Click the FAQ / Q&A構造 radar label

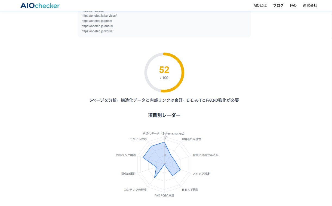tap(164, 195)
